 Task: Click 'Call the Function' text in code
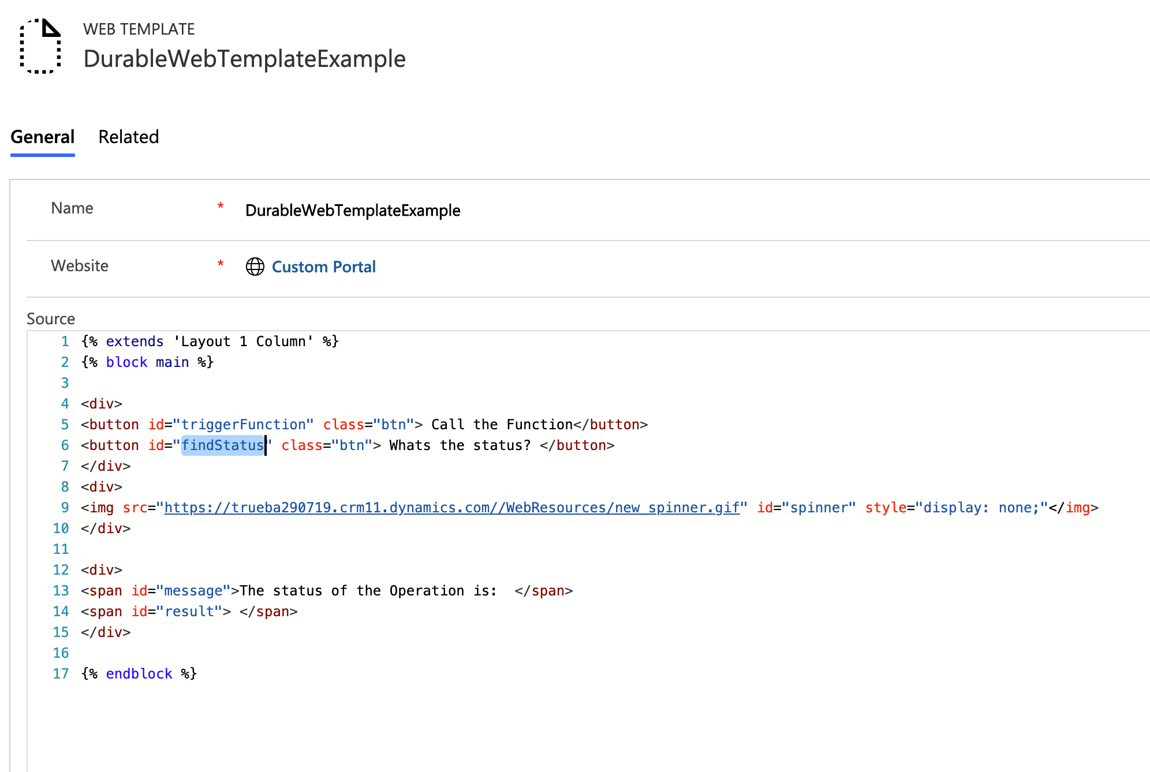(501, 425)
